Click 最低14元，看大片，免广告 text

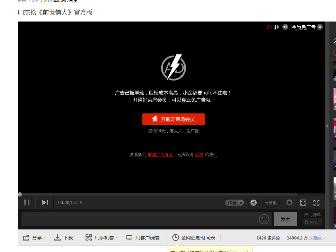coord(174,131)
